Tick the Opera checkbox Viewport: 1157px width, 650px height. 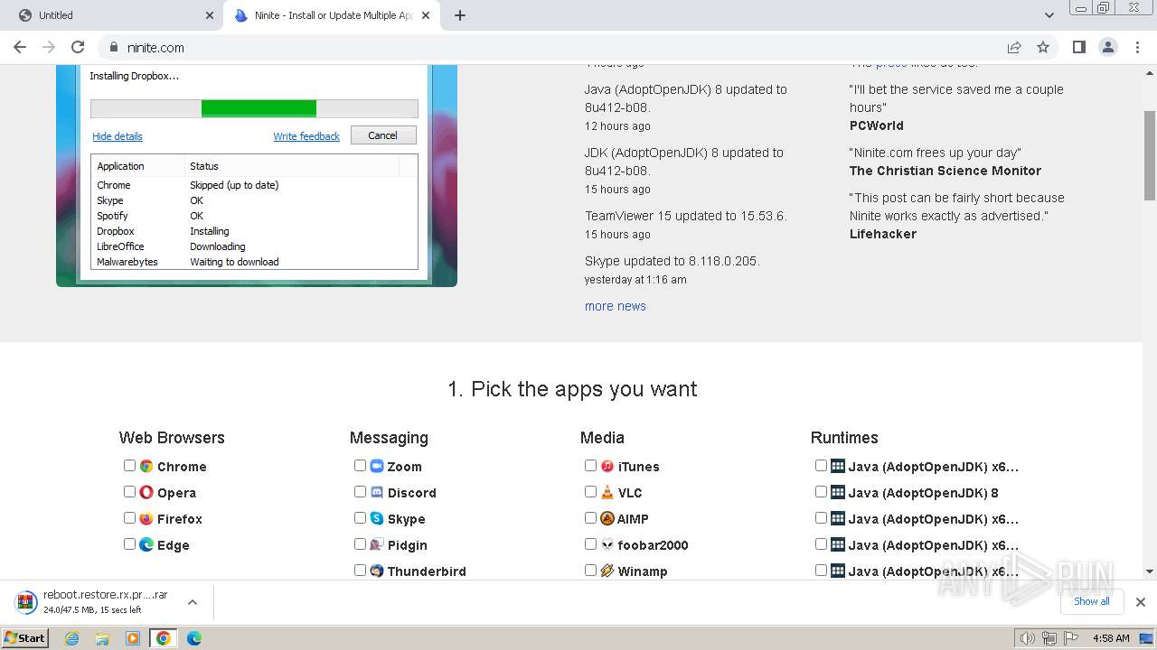point(130,492)
